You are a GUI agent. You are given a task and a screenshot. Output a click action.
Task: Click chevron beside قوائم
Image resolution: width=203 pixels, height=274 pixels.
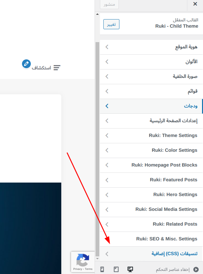107,91
